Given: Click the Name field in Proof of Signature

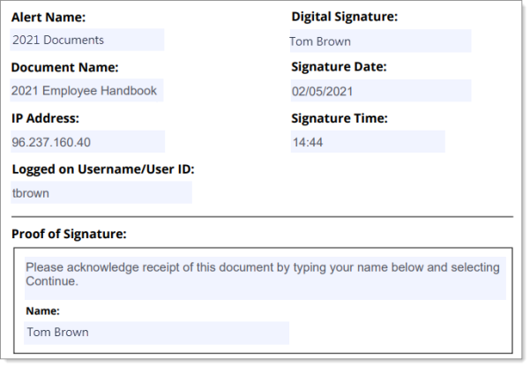Looking at the screenshot, I should coord(156,333).
